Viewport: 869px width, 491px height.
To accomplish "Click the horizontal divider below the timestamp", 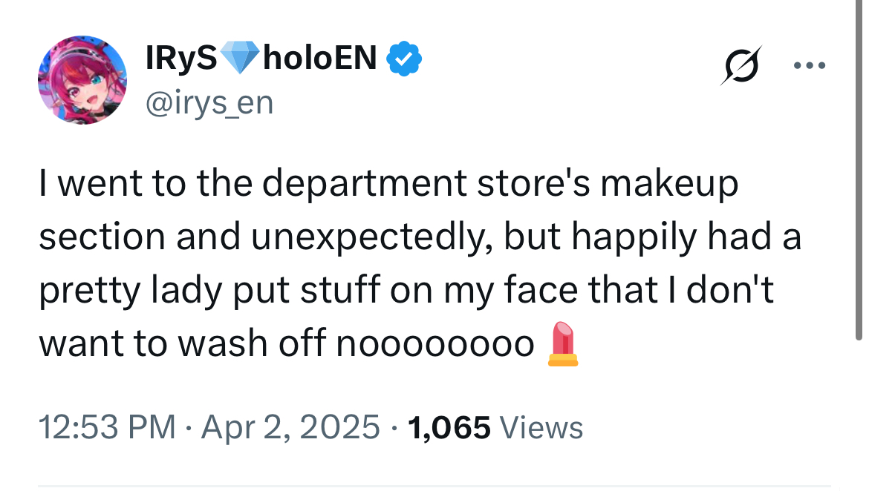I will [434, 486].
